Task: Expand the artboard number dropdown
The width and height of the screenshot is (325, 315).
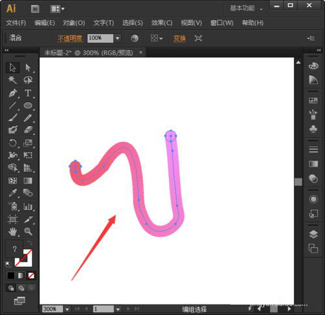Action: [118, 309]
